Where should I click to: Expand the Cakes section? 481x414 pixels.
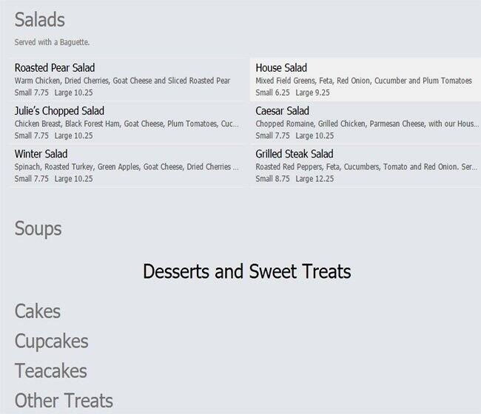pyautogui.click(x=38, y=312)
